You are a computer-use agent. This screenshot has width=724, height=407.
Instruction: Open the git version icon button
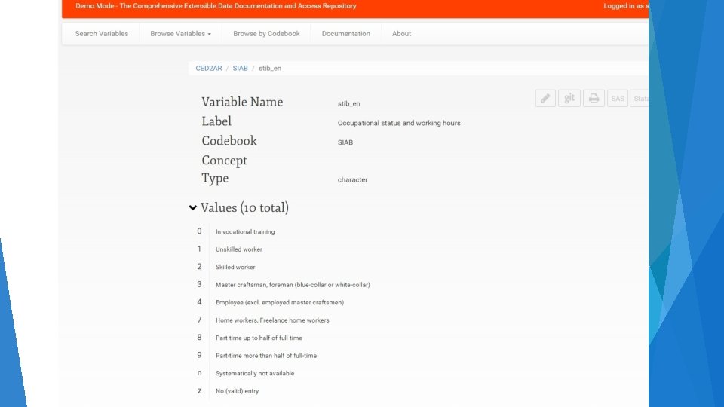(569, 98)
